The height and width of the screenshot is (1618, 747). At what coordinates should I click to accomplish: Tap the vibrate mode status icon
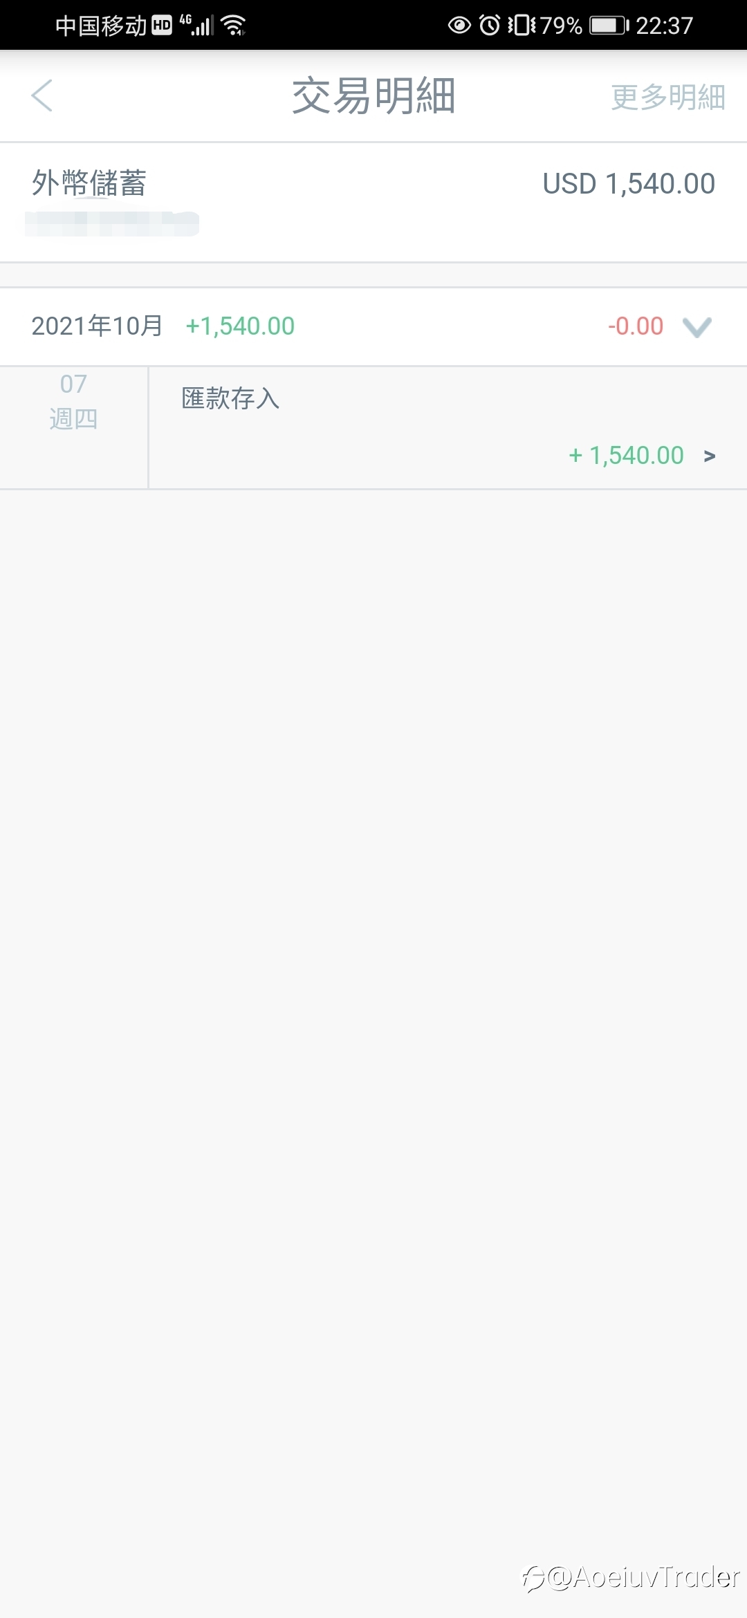point(522,26)
